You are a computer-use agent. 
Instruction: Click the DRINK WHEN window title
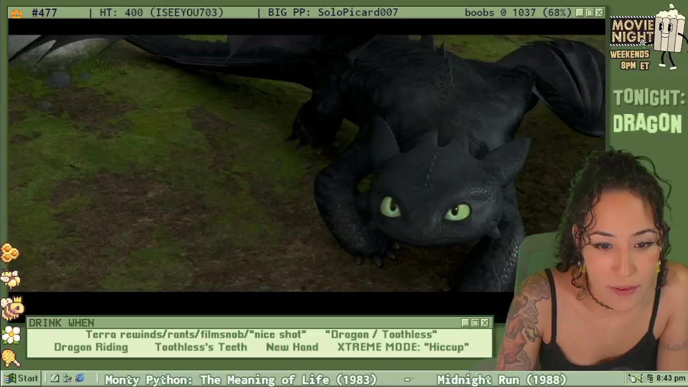click(x=62, y=323)
